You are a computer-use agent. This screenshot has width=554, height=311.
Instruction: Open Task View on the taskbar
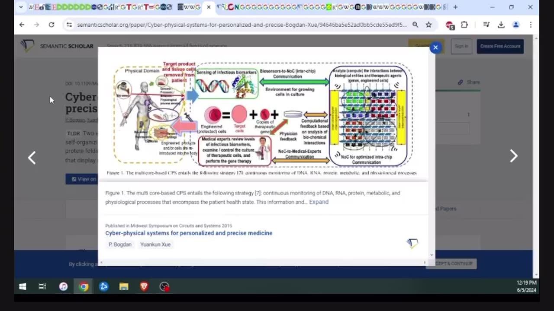(x=42, y=286)
